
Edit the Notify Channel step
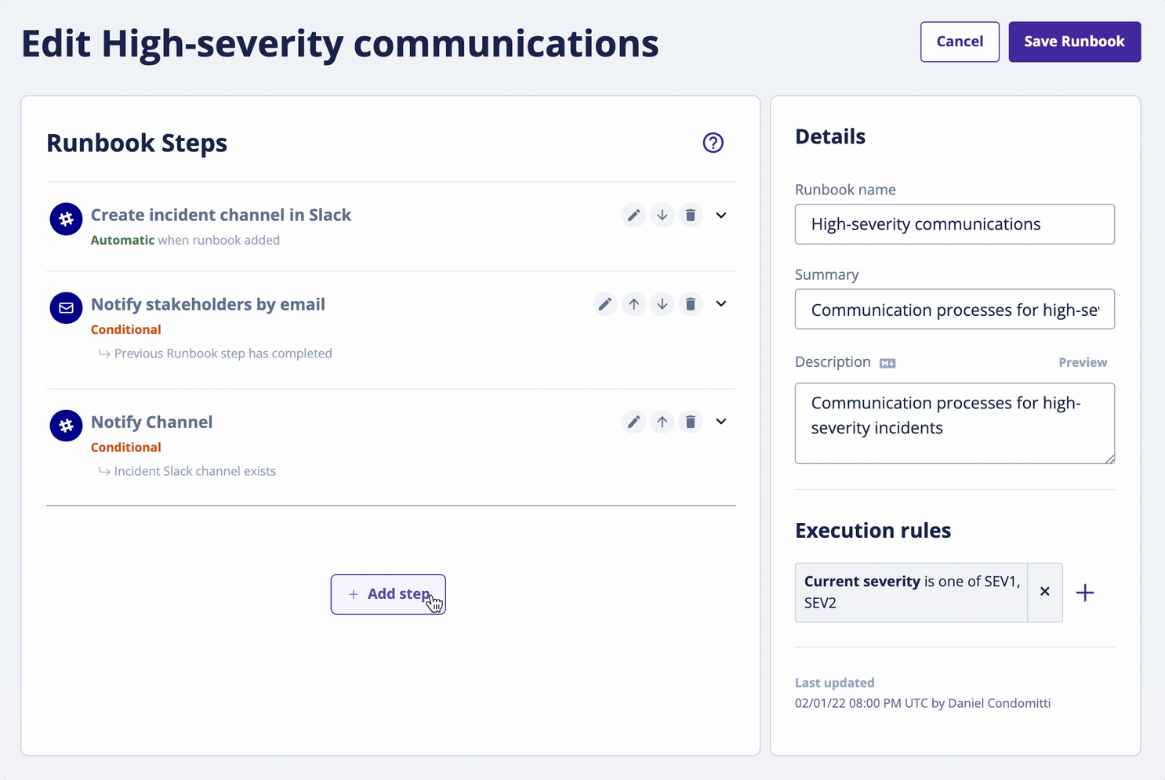pos(633,422)
